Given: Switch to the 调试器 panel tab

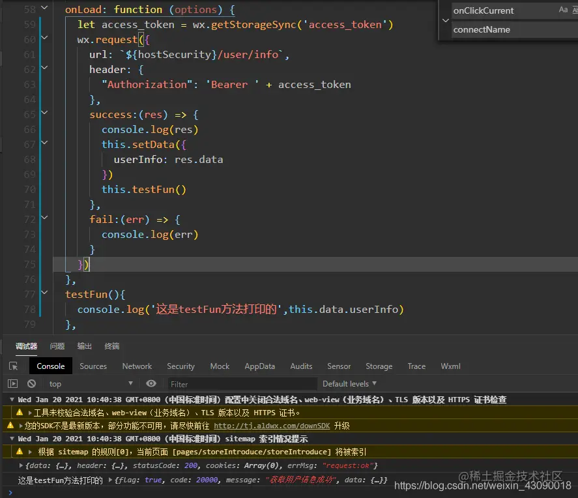Looking at the screenshot, I should [x=26, y=346].
